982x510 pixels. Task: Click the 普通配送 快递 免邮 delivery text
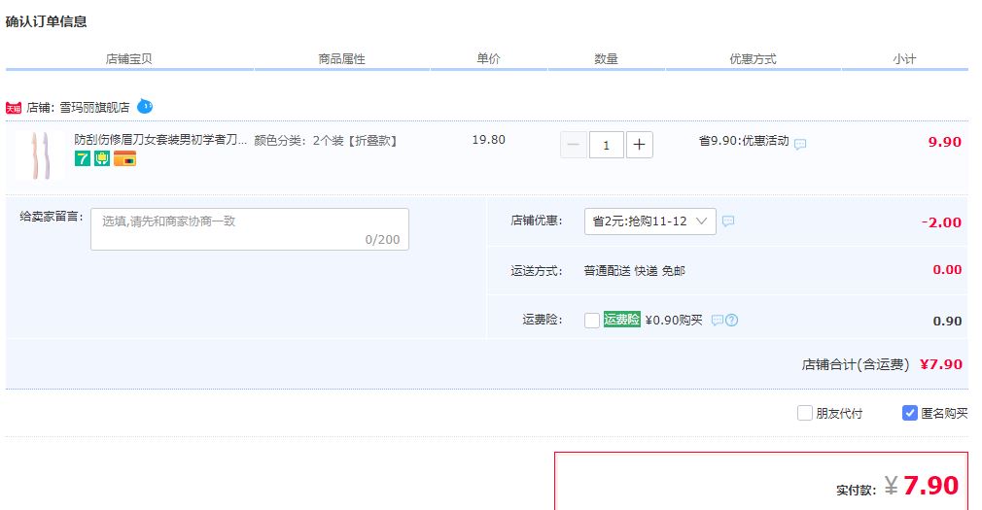point(635,271)
